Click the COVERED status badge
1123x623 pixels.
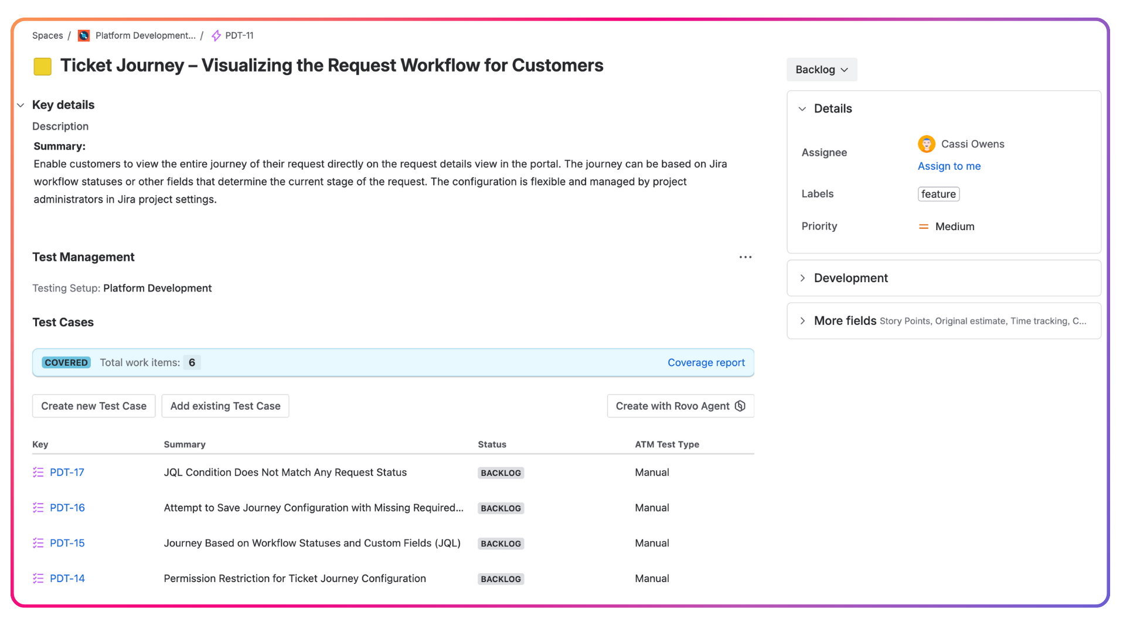(66, 362)
